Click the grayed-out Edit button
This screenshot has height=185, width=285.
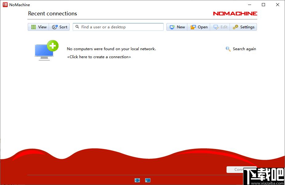point(220,27)
